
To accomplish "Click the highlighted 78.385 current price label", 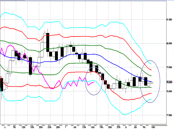I will (169, 82).
